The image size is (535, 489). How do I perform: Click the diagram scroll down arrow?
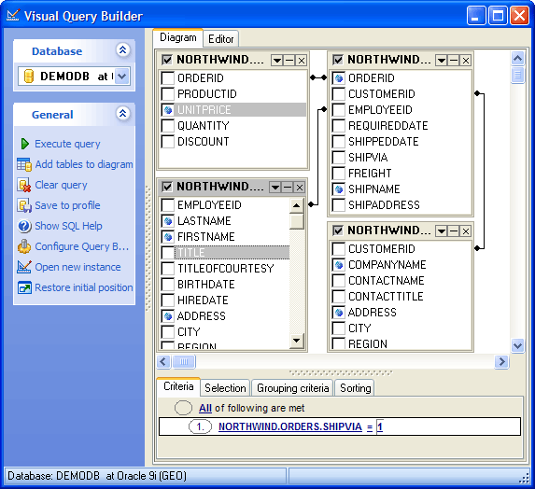(517, 345)
